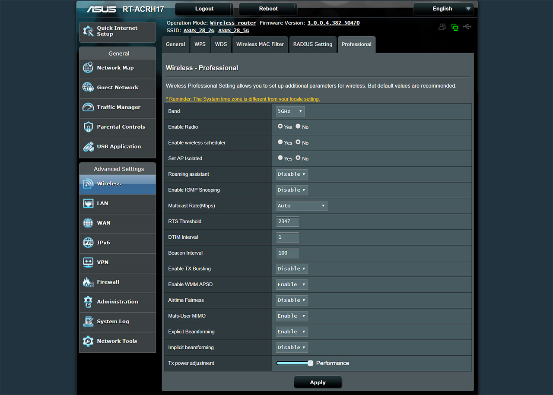553x395 pixels.
Task: Open Parental Controls shield icon
Action: pyautogui.click(x=88, y=127)
